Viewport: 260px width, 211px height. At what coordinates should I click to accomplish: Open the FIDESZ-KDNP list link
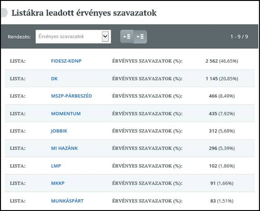(66, 61)
